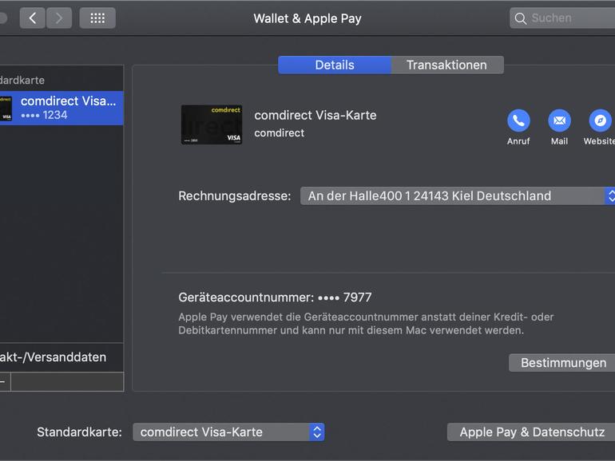
Task: Go back with the left chevron button
Action: click(33, 18)
